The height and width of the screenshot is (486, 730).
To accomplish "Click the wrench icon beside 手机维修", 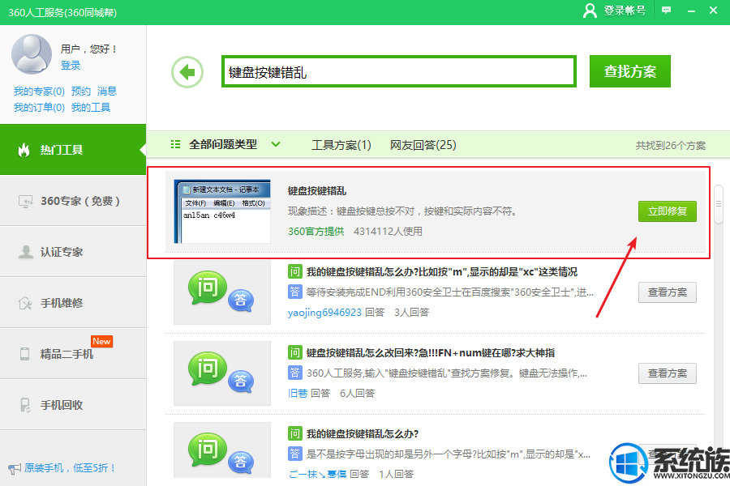I will click(x=25, y=303).
